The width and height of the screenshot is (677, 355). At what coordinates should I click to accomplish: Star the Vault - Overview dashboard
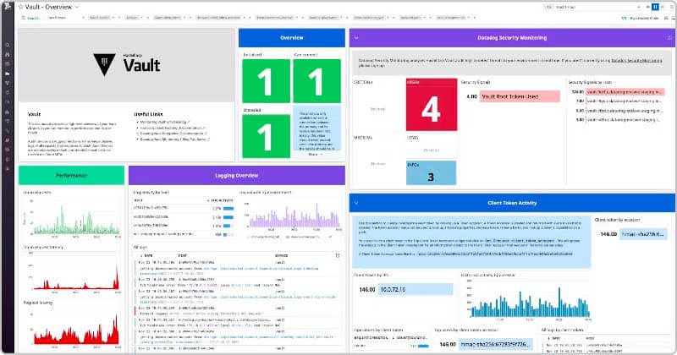(x=21, y=6)
